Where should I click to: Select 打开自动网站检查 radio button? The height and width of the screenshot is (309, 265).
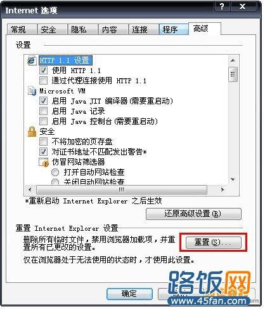(x=55, y=172)
